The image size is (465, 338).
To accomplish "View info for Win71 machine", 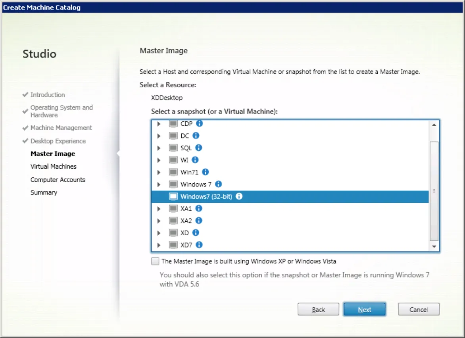I will [x=205, y=172].
